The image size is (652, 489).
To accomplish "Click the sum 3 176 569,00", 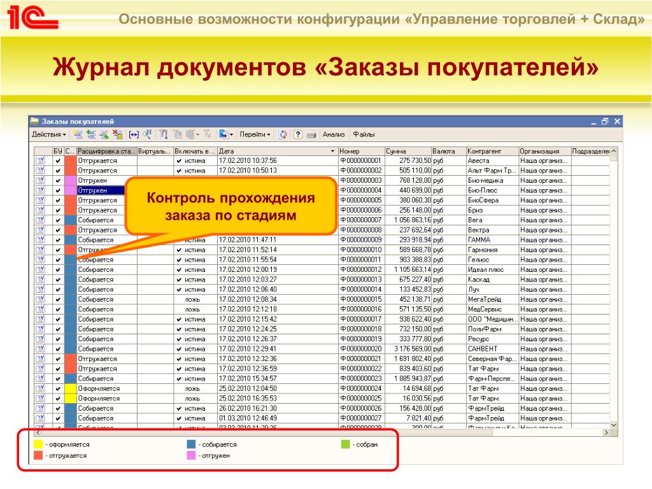I will (x=413, y=349).
